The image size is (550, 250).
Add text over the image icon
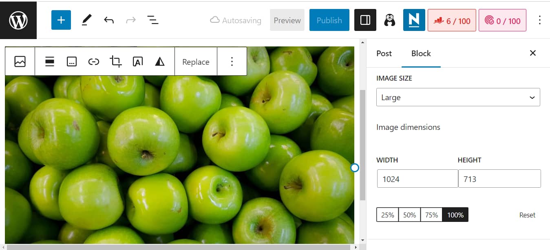point(138,61)
